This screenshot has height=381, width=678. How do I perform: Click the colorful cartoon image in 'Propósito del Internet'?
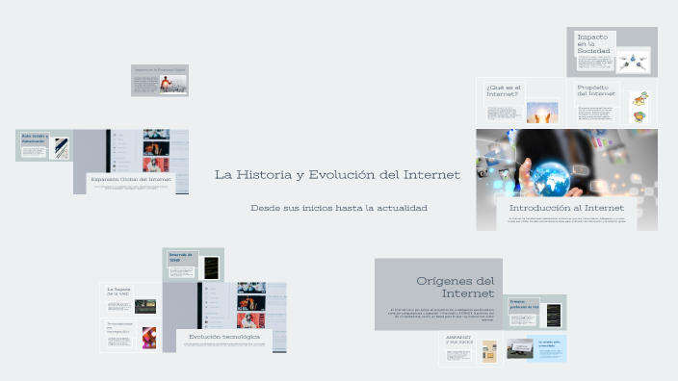[x=639, y=107]
